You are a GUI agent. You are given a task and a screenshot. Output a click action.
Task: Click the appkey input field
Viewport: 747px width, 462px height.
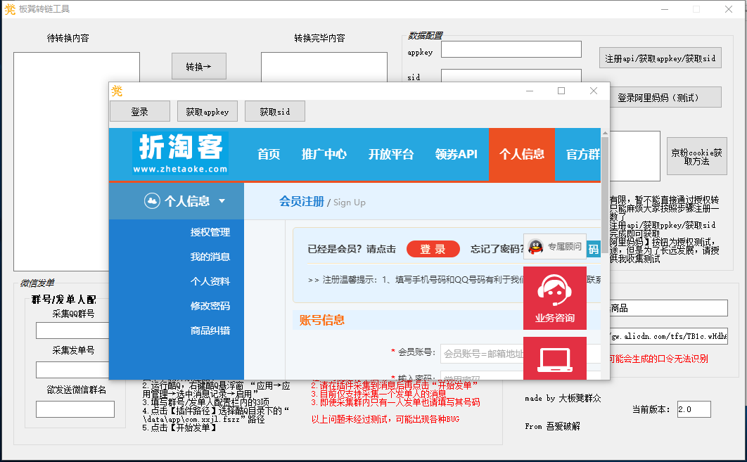tap(511, 49)
